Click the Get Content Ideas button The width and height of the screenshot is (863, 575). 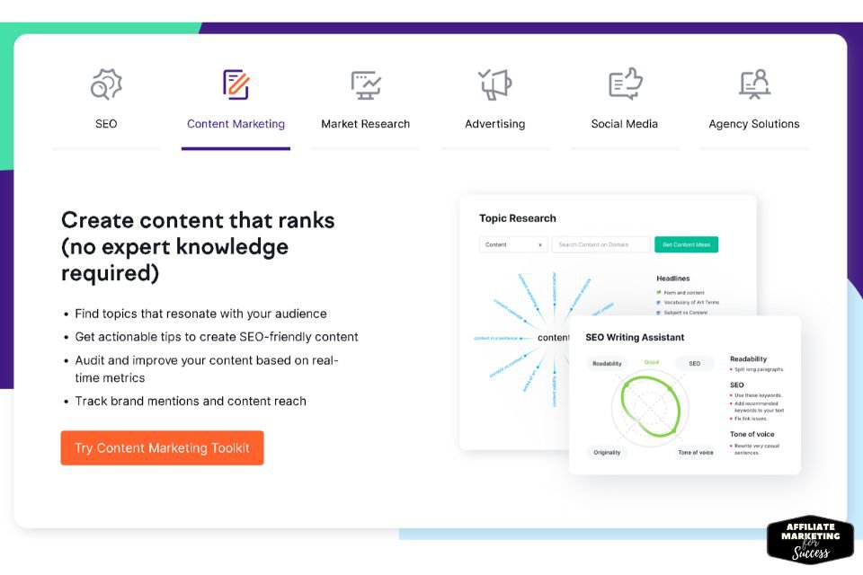point(686,244)
